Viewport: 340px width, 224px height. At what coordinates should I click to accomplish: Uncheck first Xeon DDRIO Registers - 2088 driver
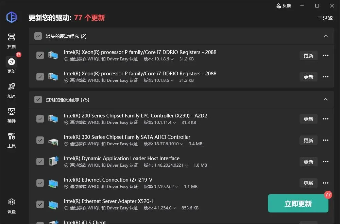(x=40, y=55)
